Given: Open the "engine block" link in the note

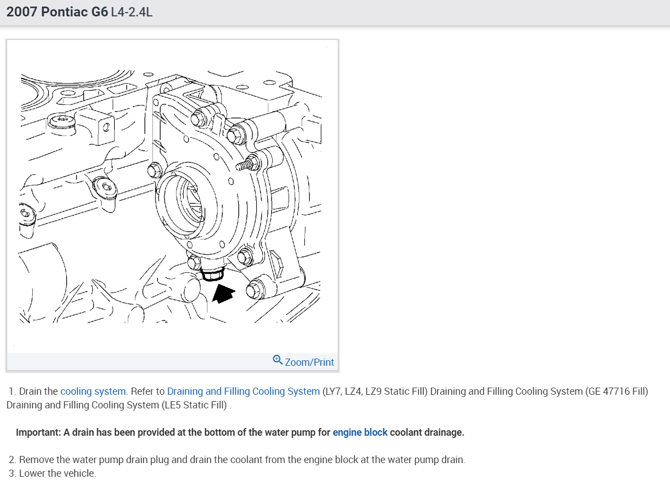Looking at the screenshot, I should click(360, 432).
